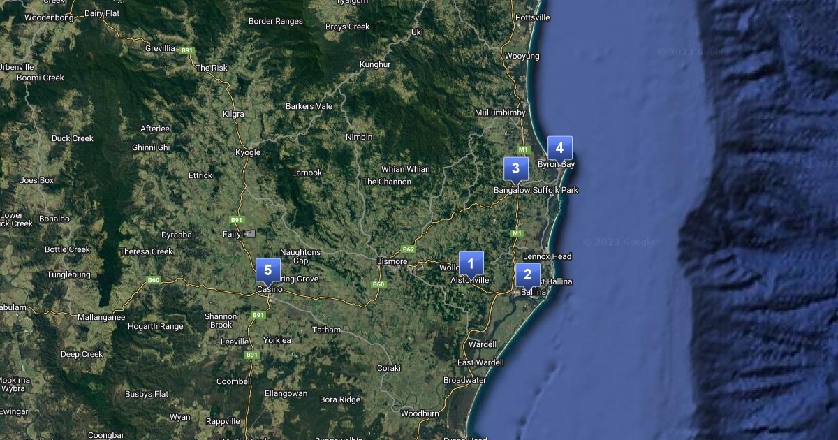The image size is (838, 440).
Task: Click the B60 shield near Theresa Creek
Action: [x=154, y=280]
